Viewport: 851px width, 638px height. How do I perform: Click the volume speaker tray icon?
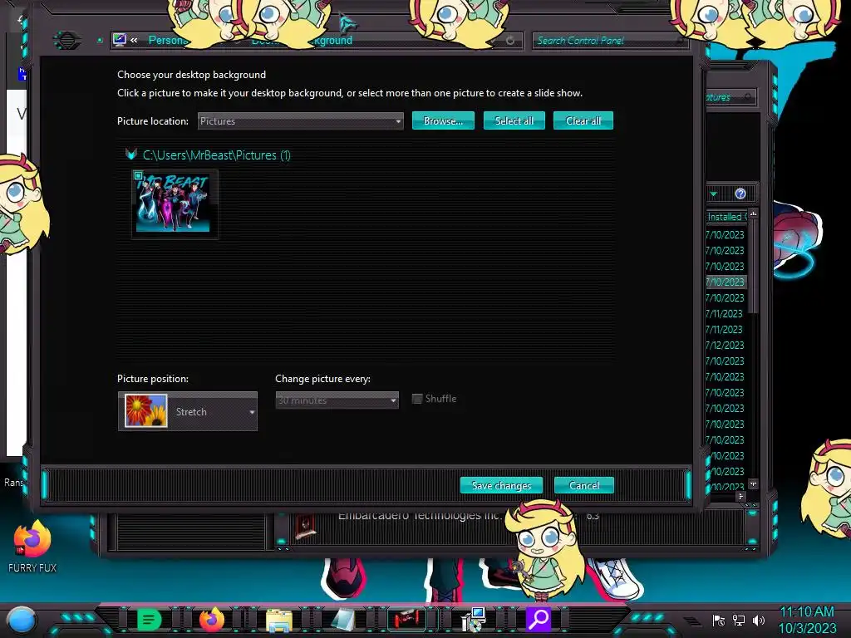tap(759, 620)
